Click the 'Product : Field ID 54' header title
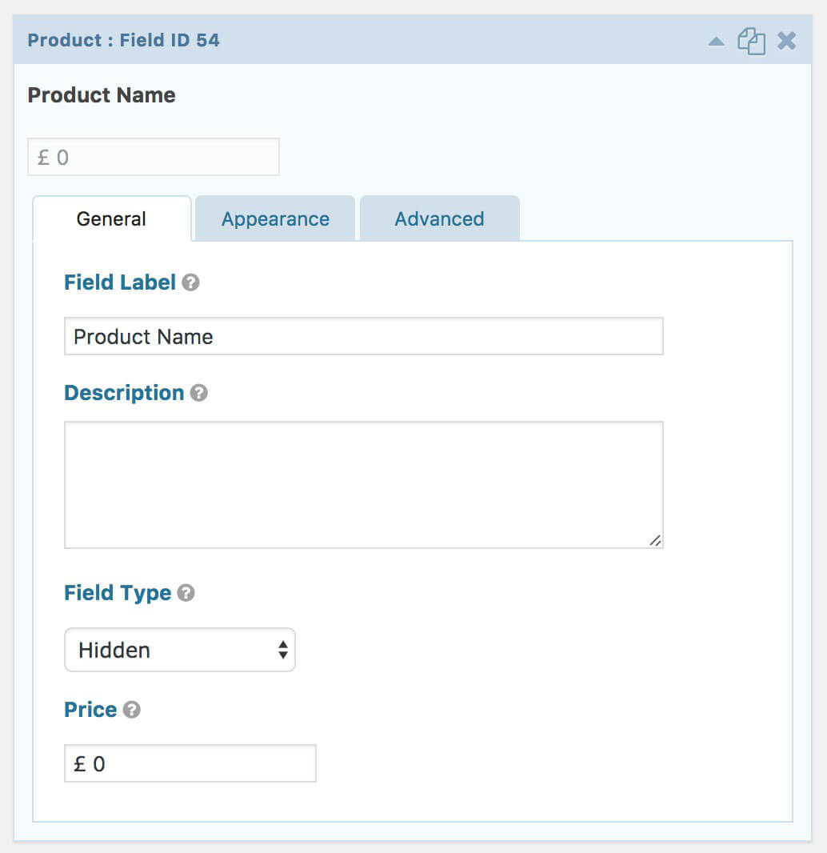 (x=123, y=40)
